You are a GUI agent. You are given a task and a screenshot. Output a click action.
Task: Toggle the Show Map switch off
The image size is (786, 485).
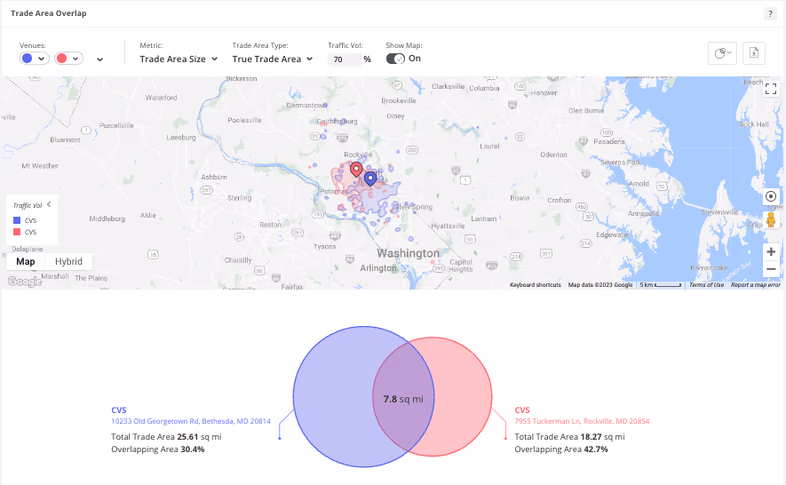pyautogui.click(x=395, y=59)
